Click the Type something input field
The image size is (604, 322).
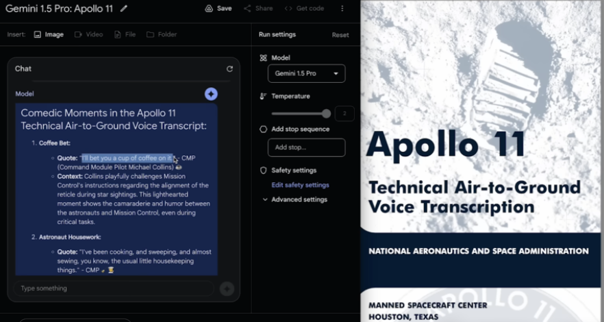coord(114,288)
